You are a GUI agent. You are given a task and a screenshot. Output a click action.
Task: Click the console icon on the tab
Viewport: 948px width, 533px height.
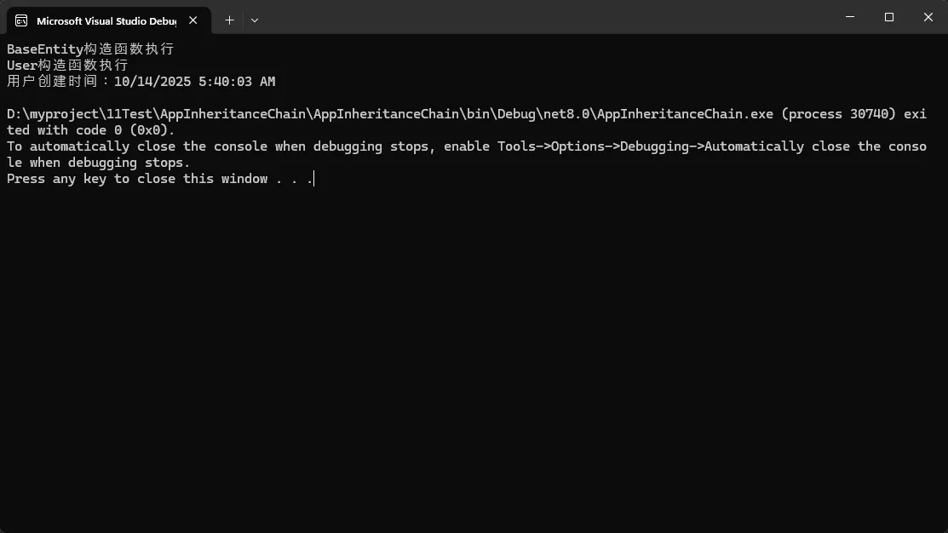(x=21, y=20)
